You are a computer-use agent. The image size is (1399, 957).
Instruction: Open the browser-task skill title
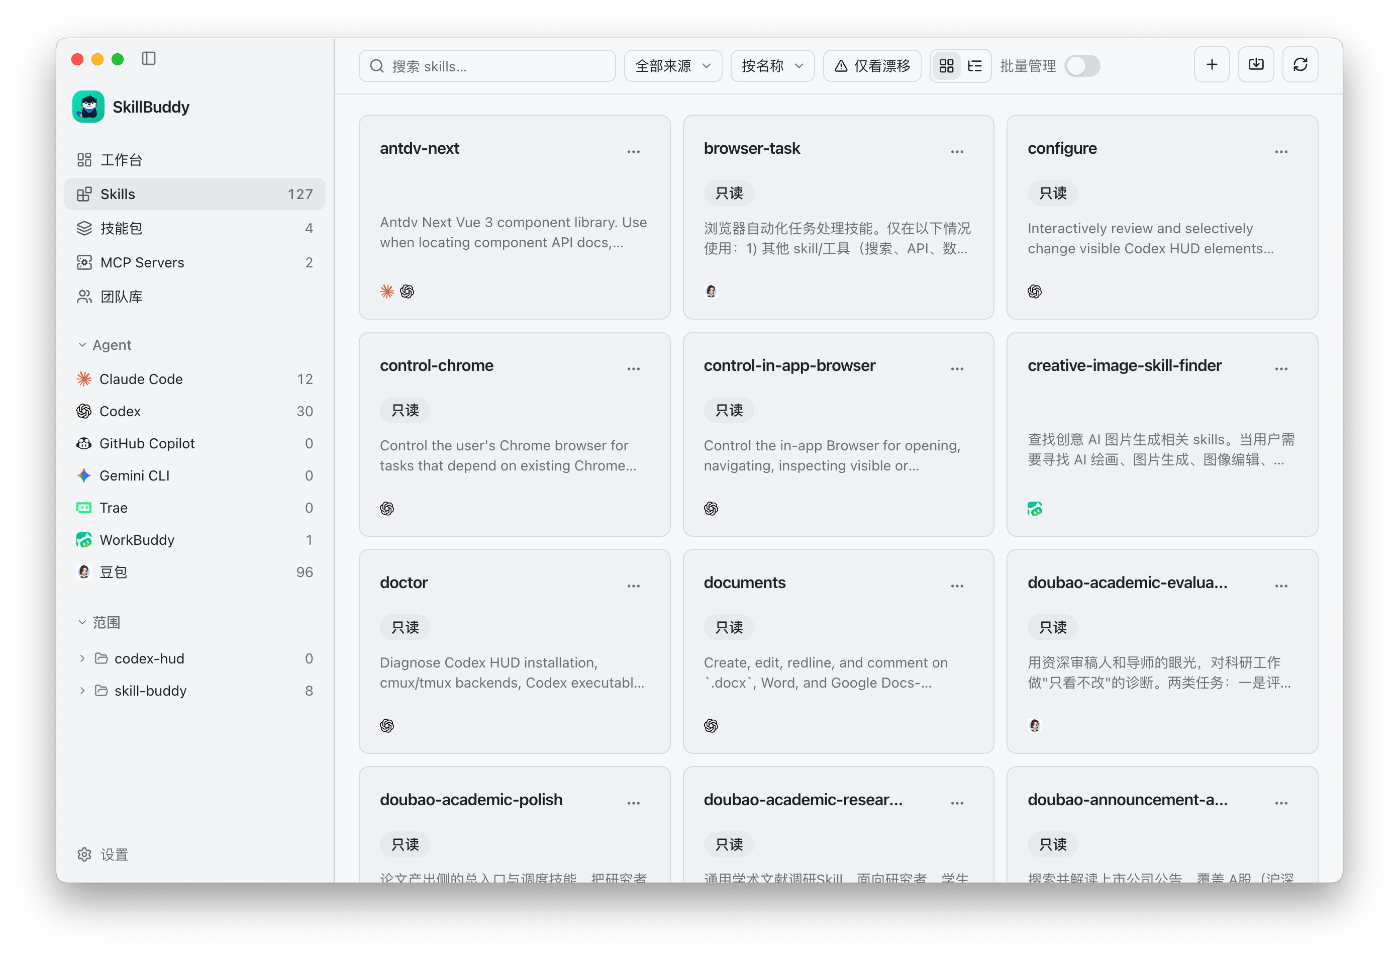tap(752, 148)
